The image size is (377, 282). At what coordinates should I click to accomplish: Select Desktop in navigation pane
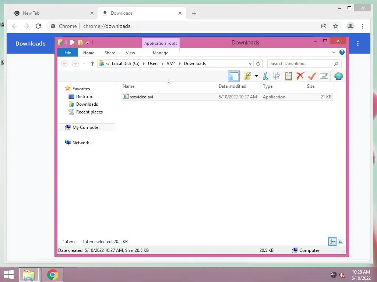click(x=84, y=97)
